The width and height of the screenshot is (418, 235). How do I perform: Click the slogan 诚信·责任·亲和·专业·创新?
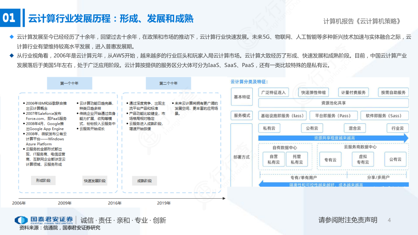123,220
